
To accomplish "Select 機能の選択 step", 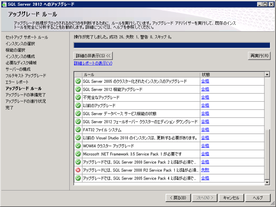I will tap(15, 50).
